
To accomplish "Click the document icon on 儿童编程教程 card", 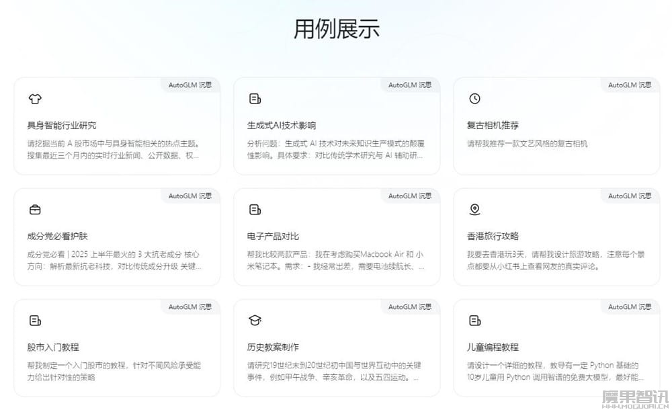I will (x=475, y=321).
